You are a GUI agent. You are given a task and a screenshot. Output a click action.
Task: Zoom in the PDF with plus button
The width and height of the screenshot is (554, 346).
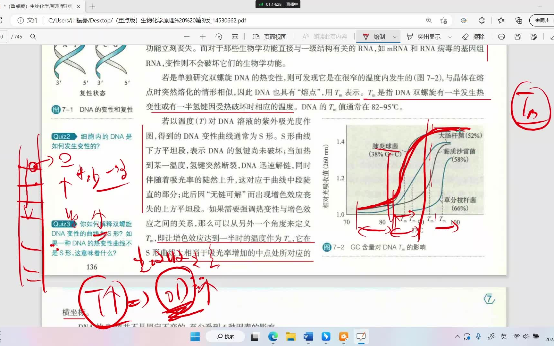[203, 37]
